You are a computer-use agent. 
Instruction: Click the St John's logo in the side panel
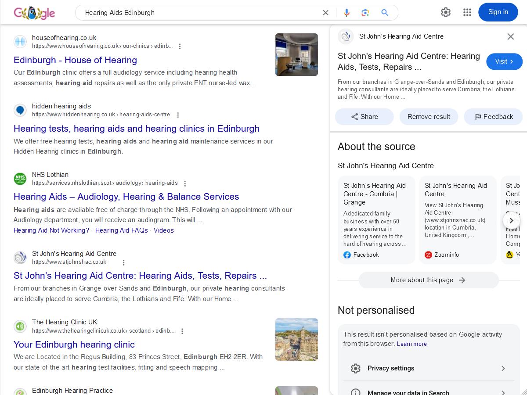point(346,36)
